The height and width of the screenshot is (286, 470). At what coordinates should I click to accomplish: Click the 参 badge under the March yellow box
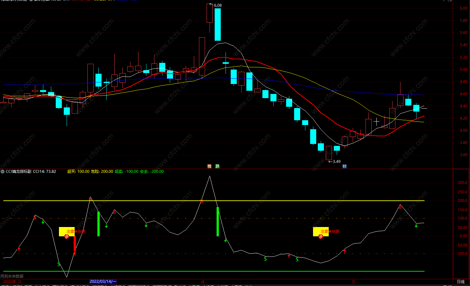click(x=67, y=237)
